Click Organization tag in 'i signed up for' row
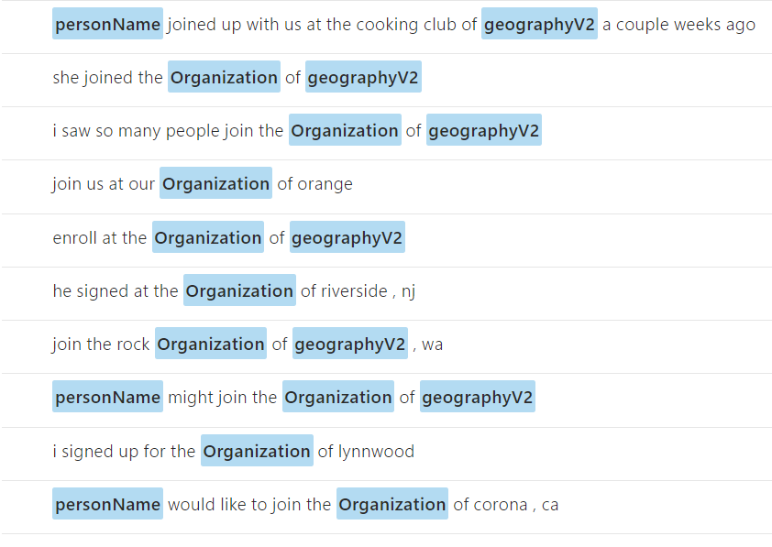This screenshot has width=772, height=547. [x=257, y=451]
